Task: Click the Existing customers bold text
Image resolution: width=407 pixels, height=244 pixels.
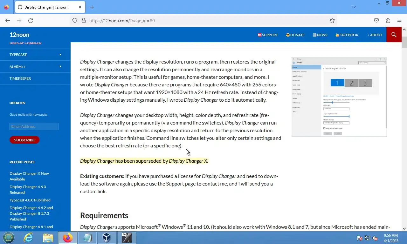Action: pos(102,176)
